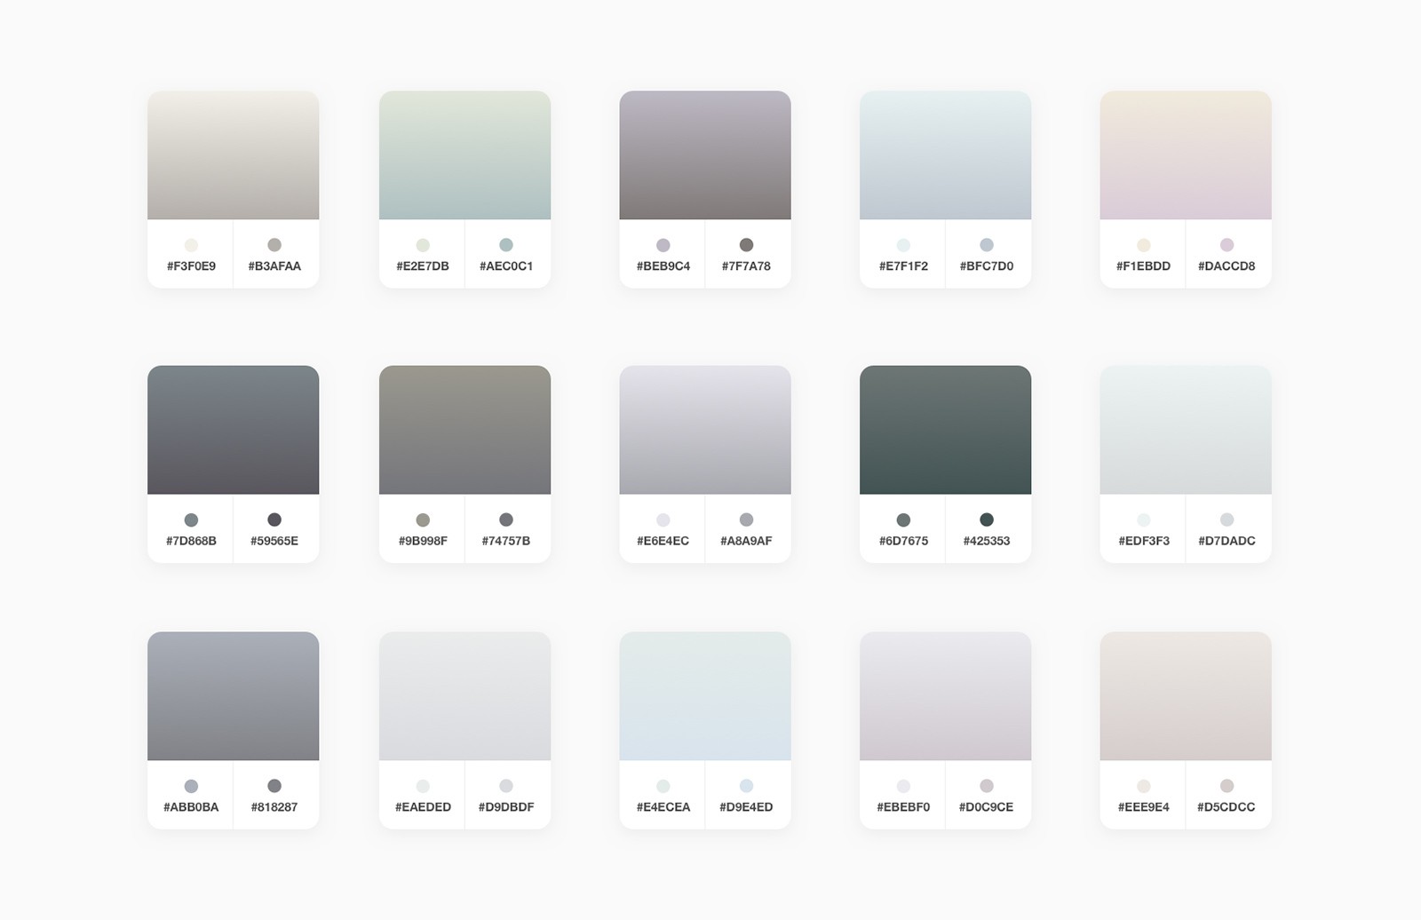Select the #ABB0BA color dot
1421x920 pixels.
(x=191, y=786)
